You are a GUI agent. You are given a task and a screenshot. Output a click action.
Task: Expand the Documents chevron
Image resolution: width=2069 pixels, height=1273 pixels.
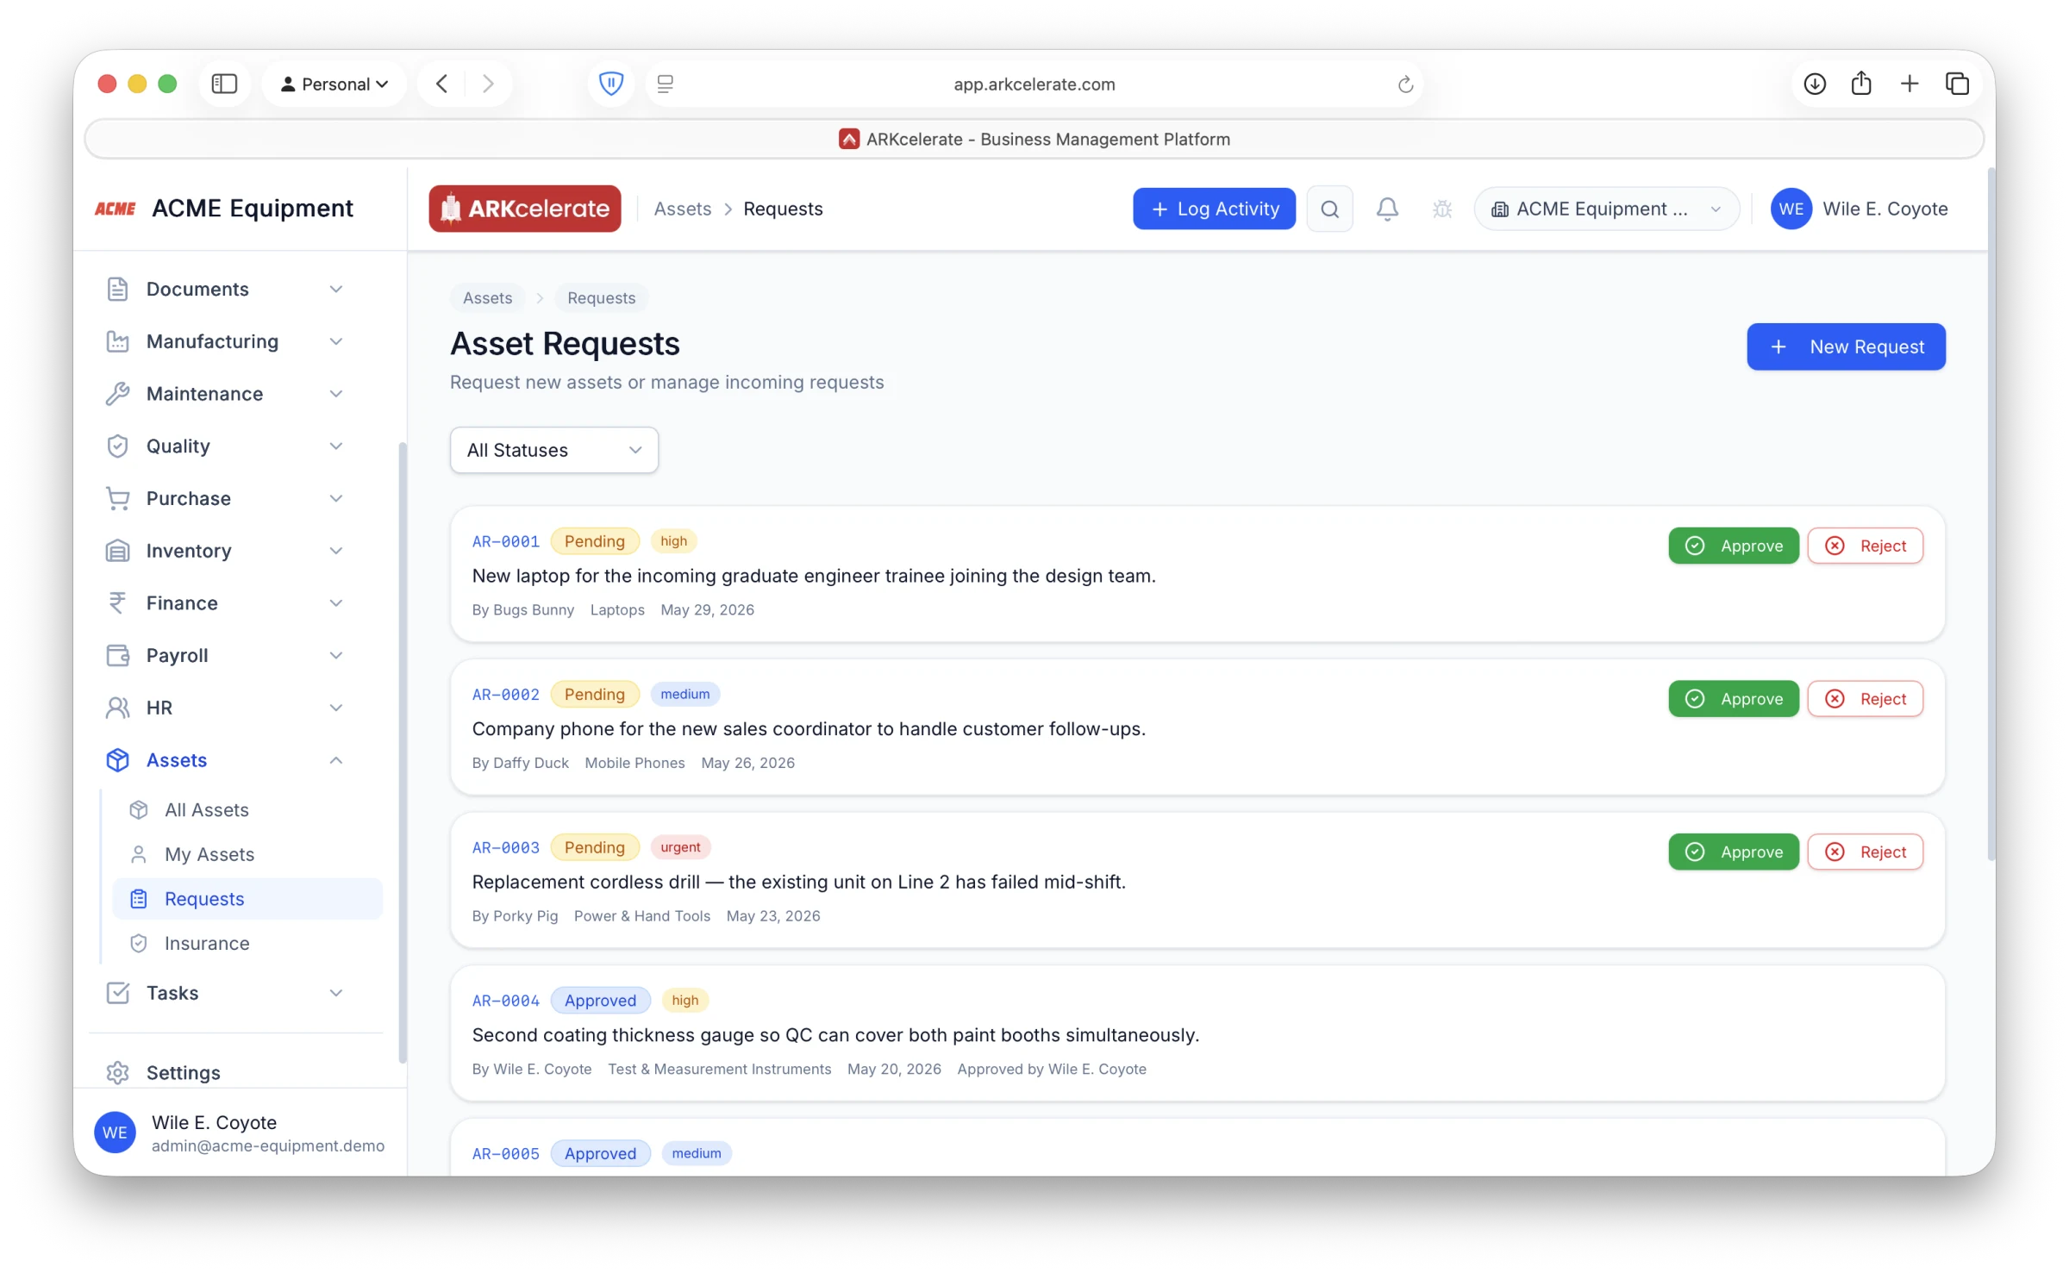click(336, 289)
